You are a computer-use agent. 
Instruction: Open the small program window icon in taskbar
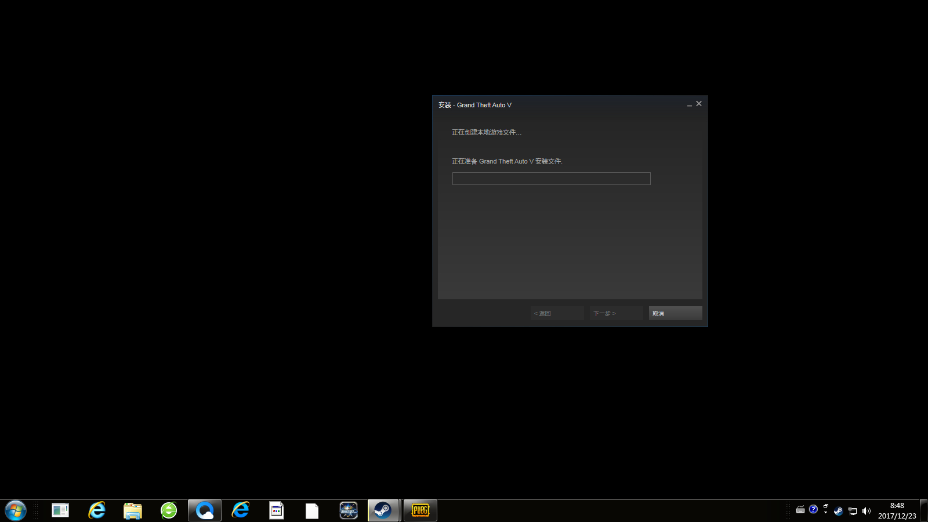pos(277,510)
